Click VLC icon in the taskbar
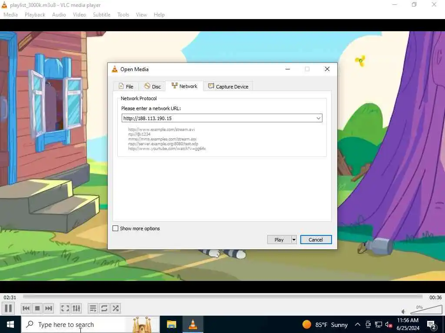 coord(193,324)
